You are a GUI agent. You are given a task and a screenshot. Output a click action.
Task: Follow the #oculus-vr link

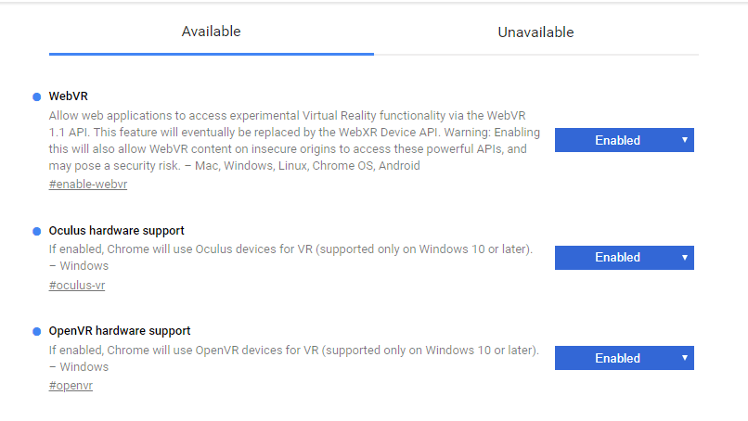coord(77,286)
